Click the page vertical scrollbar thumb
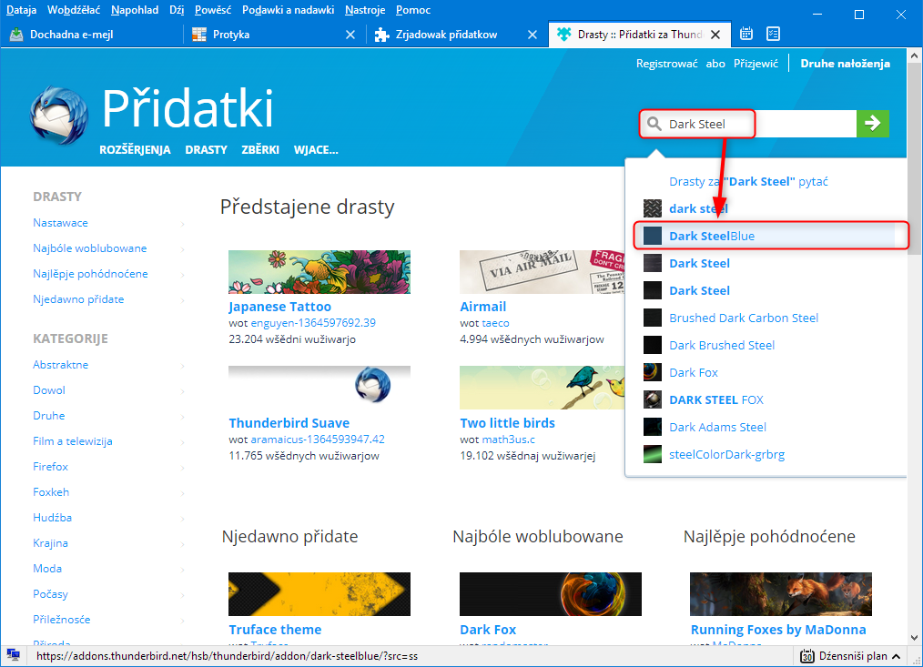This screenshot has width=923, height=667. (x=914, y=157)
